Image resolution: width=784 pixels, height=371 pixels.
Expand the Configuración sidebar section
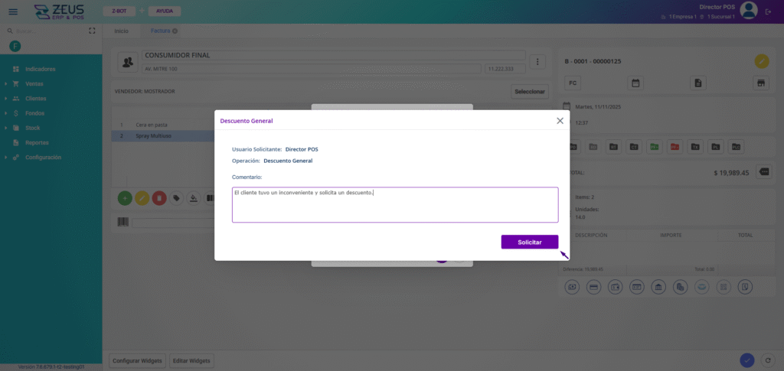click(x=43, y=158)
